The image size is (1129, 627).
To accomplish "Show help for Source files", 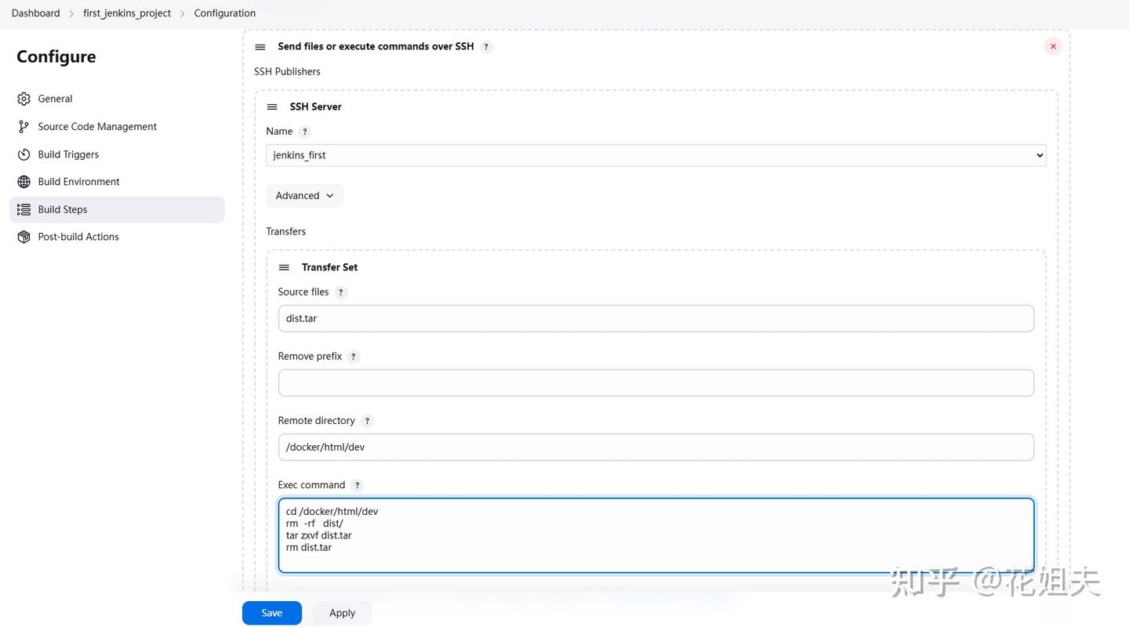I will click(x=340, y=292).
